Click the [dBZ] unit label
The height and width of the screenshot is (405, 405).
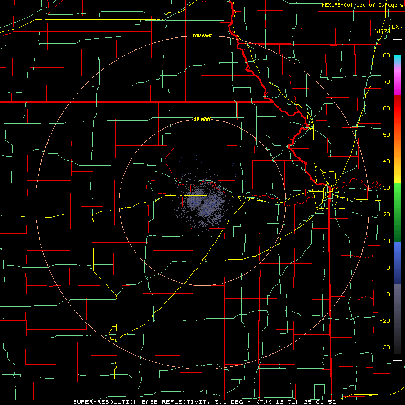pyautogui.click(x=382, y=31)
